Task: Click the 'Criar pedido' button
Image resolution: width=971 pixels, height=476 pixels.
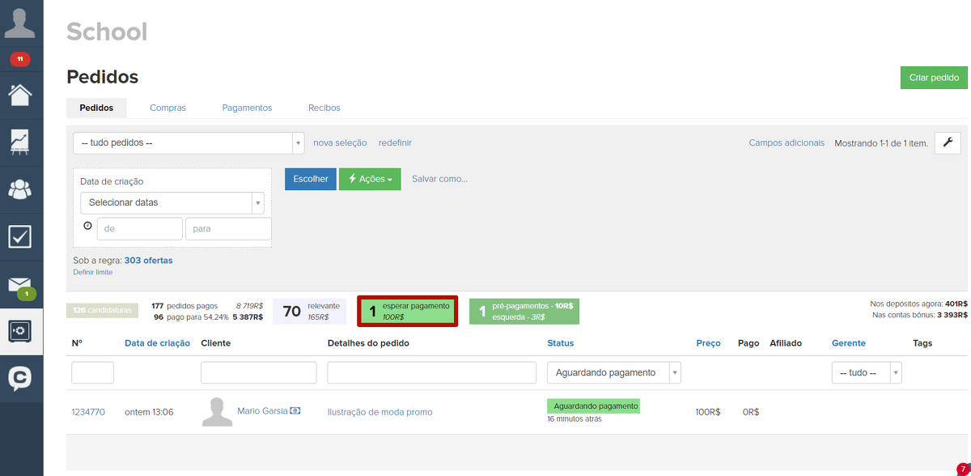Action: 933,78
